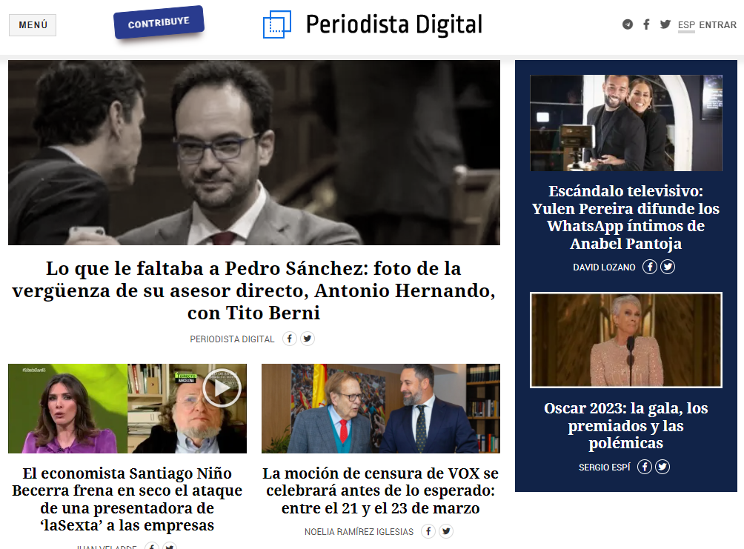Click the Periodista Digital logo icon
Viewport: 744px width, 549px height.
pyautogui.click(x=277, y=24)
